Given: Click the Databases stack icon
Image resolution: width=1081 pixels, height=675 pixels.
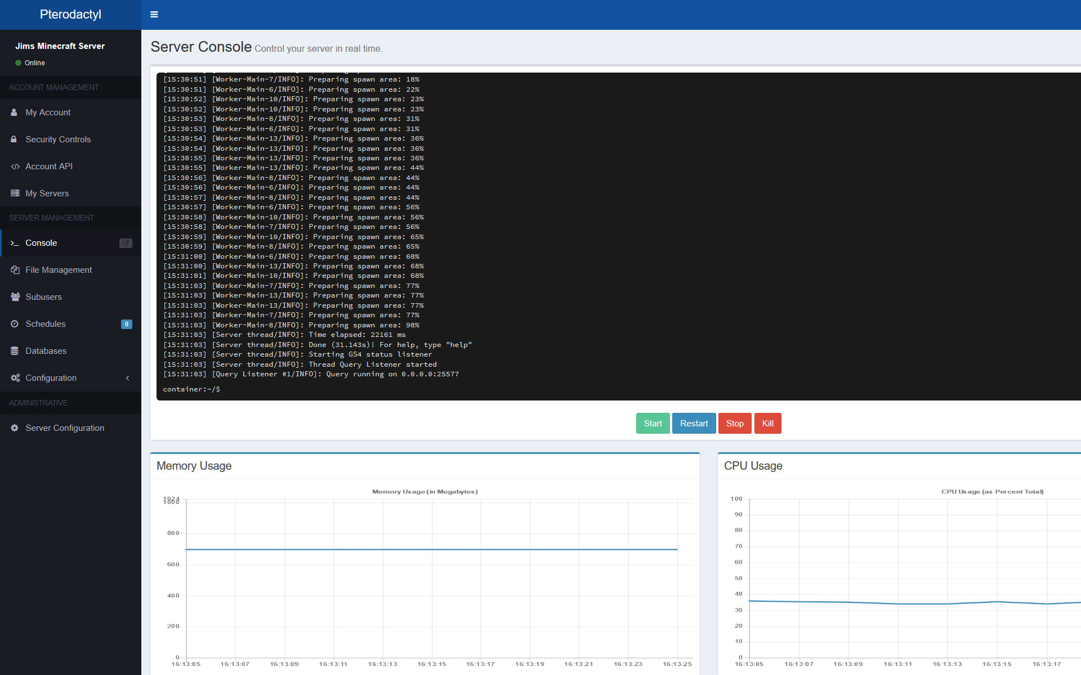Looking at the screenshot, I should pos(15,351).
